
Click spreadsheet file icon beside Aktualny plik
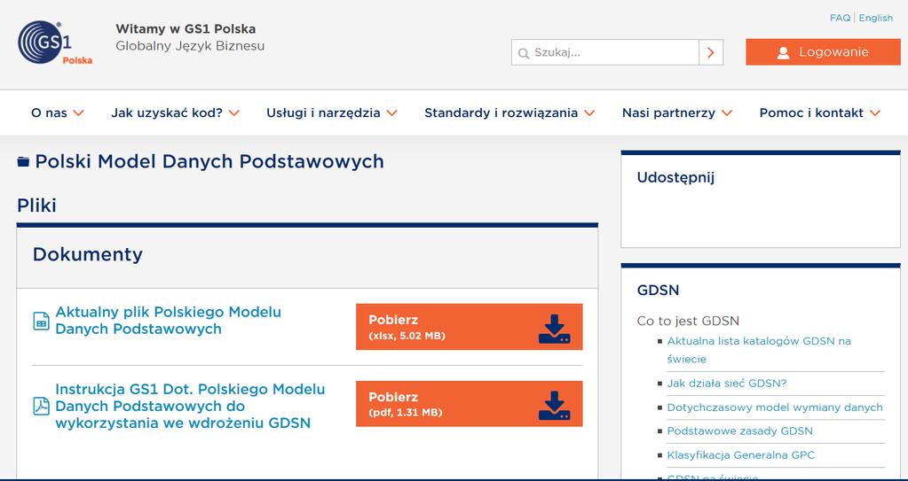[x=41, y=321]
